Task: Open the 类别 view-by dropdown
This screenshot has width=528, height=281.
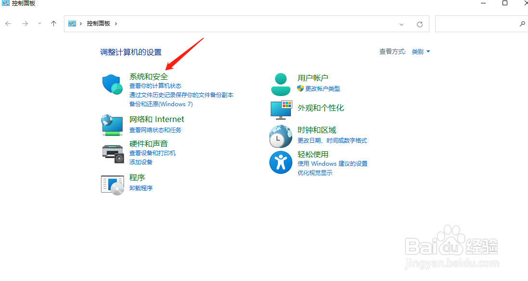Action: [x=421, y=52]
